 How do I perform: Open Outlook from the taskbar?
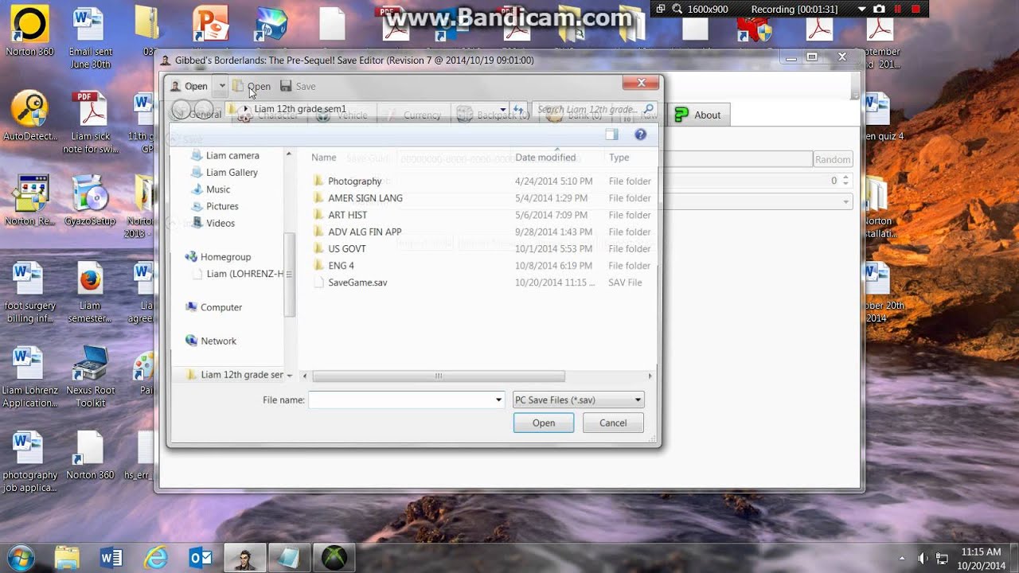[201, 557]
